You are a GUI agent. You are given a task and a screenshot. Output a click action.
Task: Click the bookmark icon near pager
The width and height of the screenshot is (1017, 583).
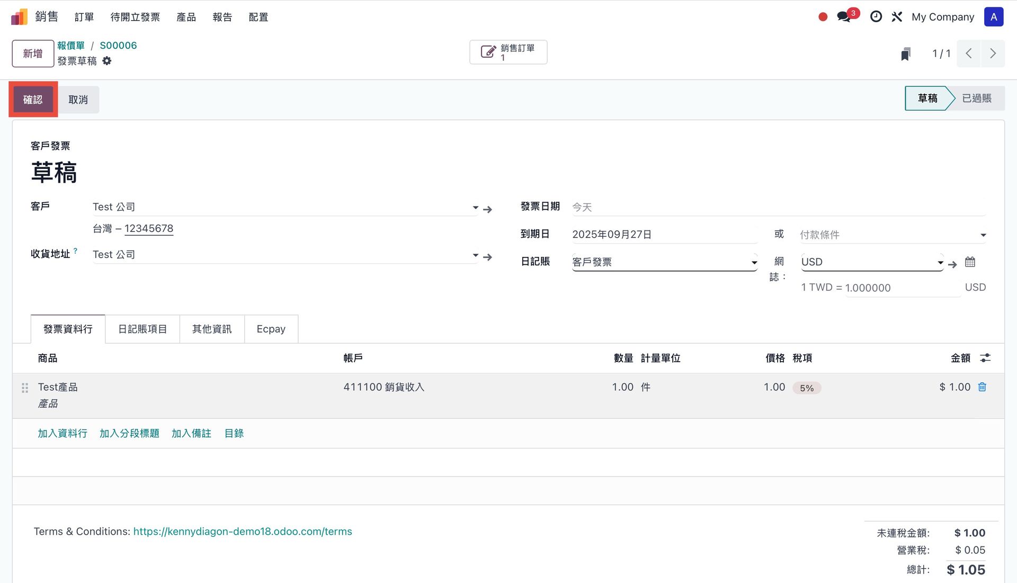click(906, 54)
